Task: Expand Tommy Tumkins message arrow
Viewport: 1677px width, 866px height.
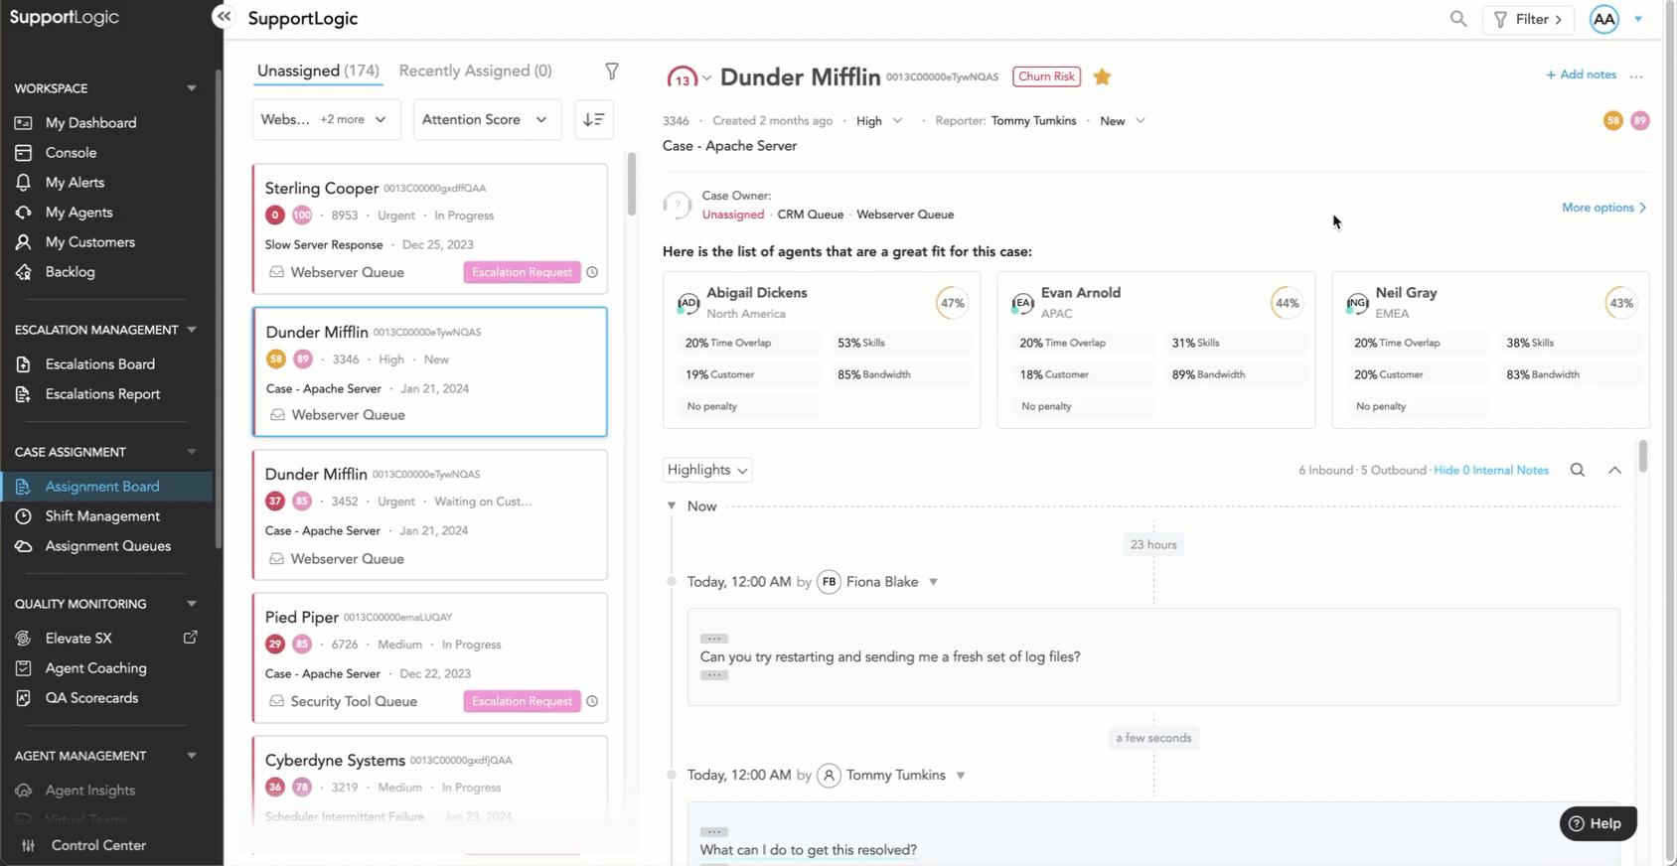Action: (x=961, y=776)
